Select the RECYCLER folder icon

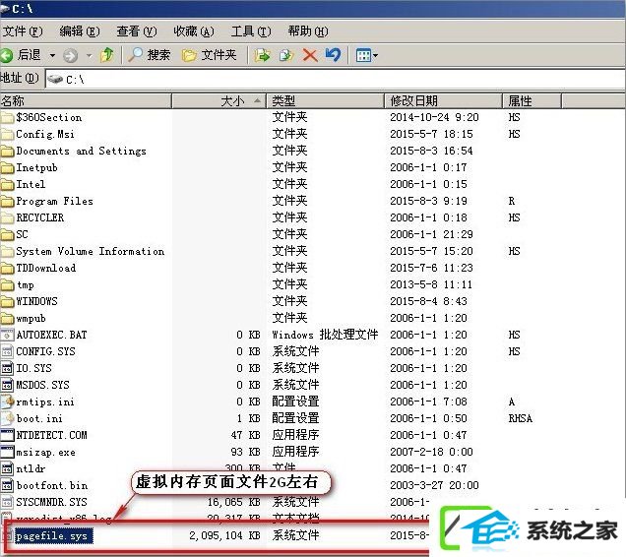pyautogui.click(x=7, y=218)
